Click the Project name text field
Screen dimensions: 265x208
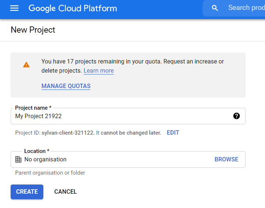(121, 116)
